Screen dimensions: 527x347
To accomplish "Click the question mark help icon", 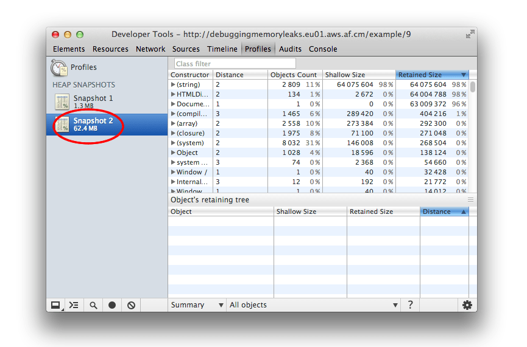I will 410,305.
